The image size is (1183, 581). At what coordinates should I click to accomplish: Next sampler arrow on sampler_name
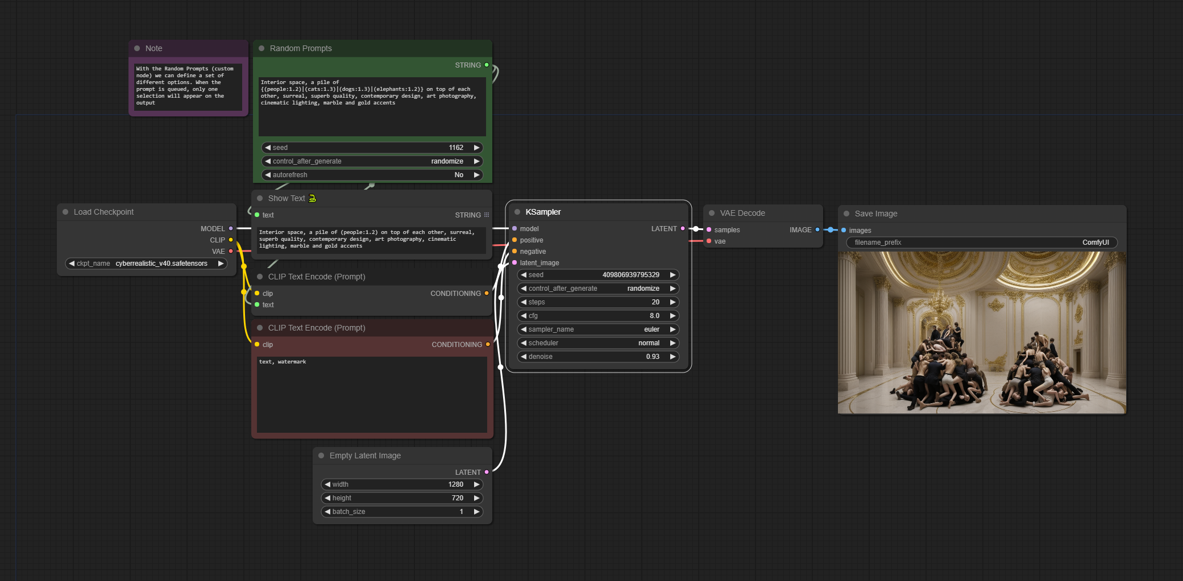click(673, 329)
